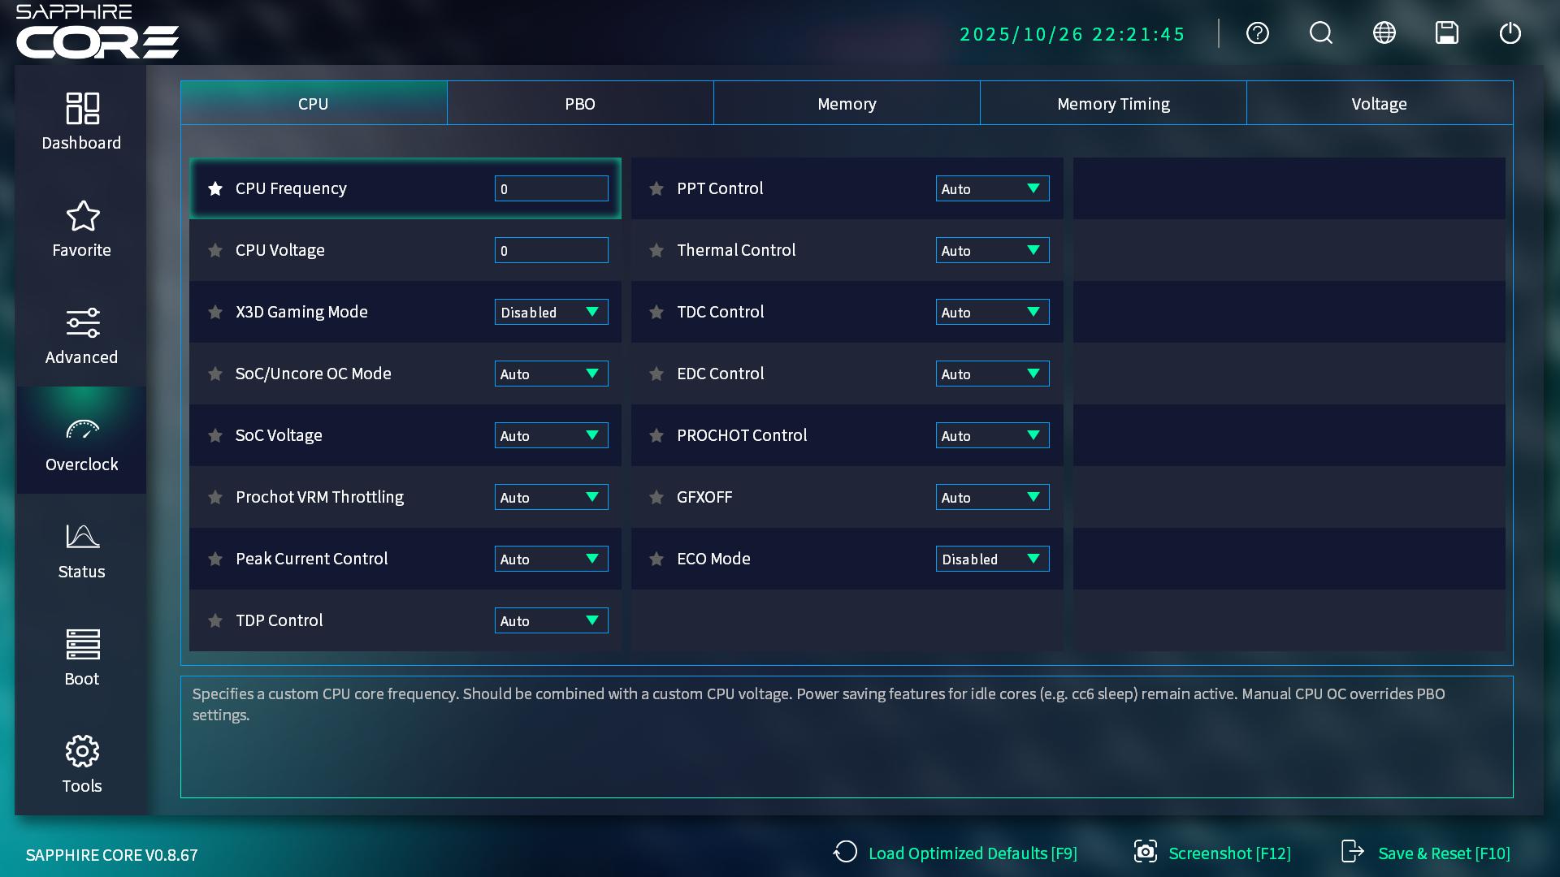Open the Boot sidebar section

tap(81, 658)
